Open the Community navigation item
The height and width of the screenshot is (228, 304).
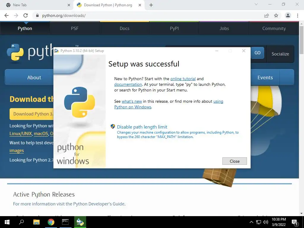[274, 28]
